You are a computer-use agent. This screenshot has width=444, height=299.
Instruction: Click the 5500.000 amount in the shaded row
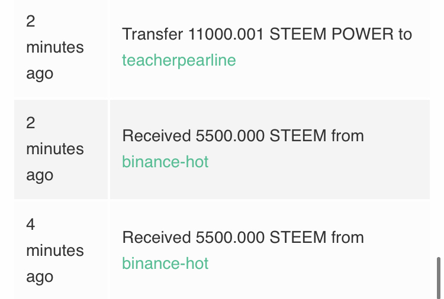point(230,136)
